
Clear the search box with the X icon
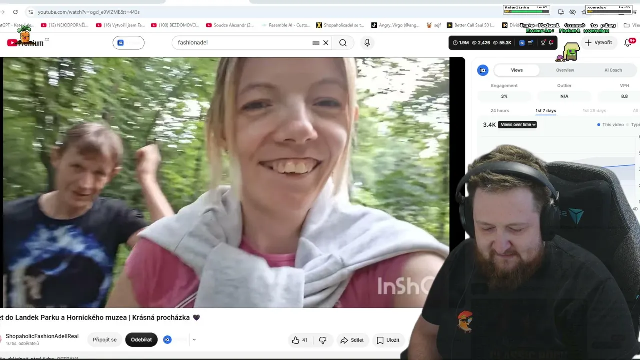click(x=326, y=43)
